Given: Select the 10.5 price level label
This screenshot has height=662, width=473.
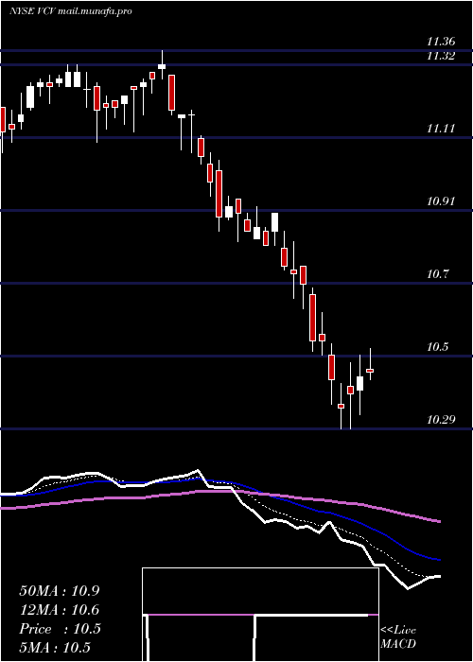Looking at the screenshot, I should [437, 347].
